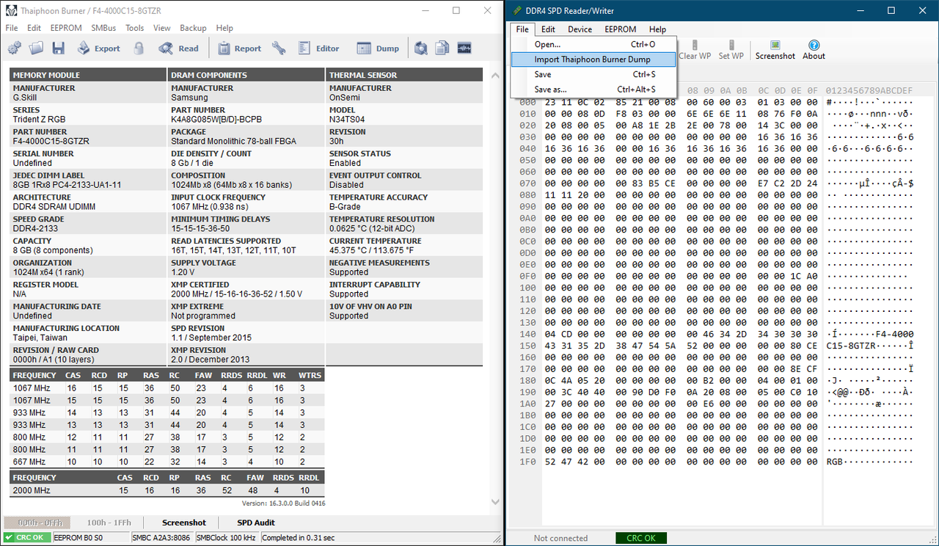Open Edit menu in Thaiphoon Burner

coord(34,28)
